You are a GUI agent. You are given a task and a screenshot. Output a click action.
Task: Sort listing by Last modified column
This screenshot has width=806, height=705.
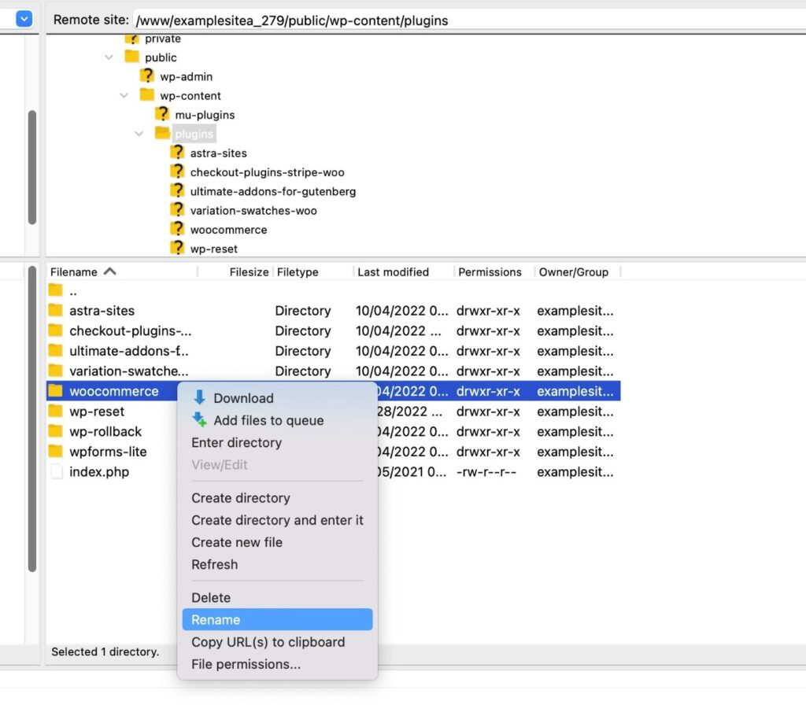coord(393,271)
